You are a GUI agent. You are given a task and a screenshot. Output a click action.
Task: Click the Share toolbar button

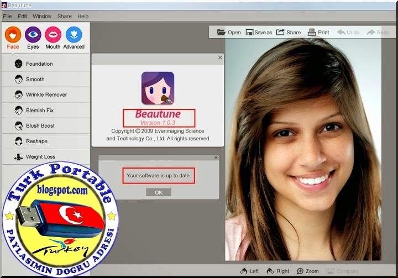click(289, 32)
